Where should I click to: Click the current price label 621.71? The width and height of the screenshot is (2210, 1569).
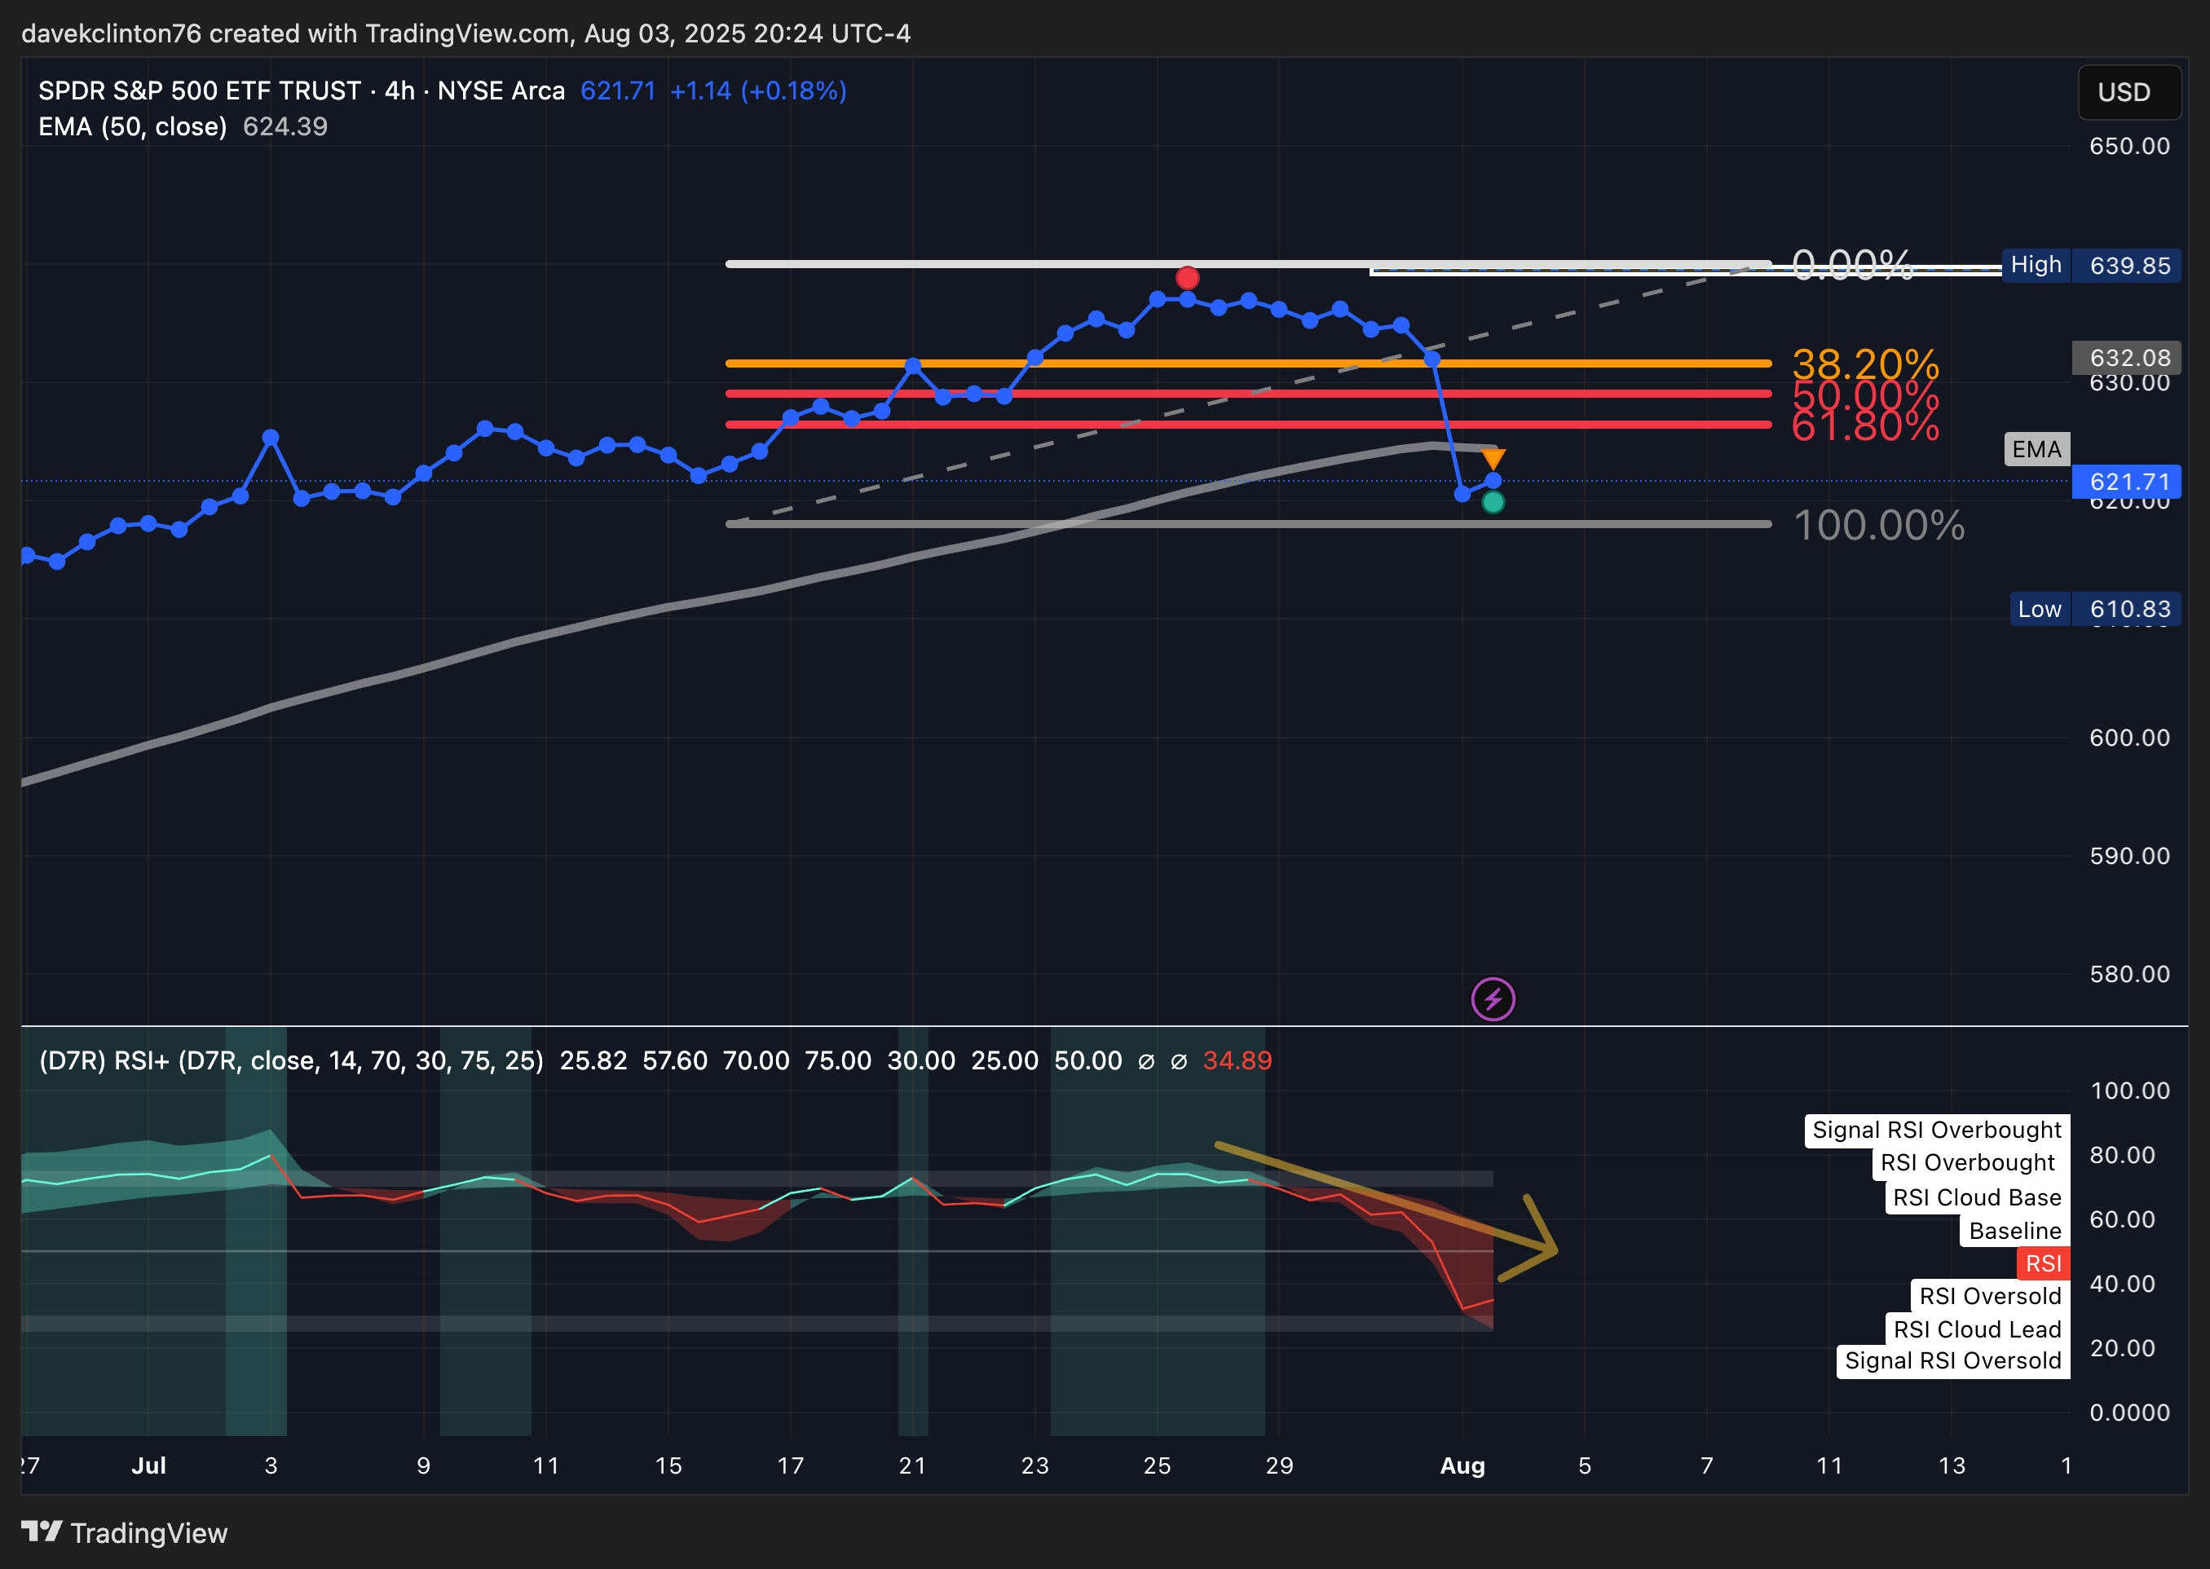coord(2127,481)
